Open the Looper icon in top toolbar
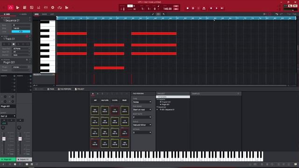 click(60, 7)
